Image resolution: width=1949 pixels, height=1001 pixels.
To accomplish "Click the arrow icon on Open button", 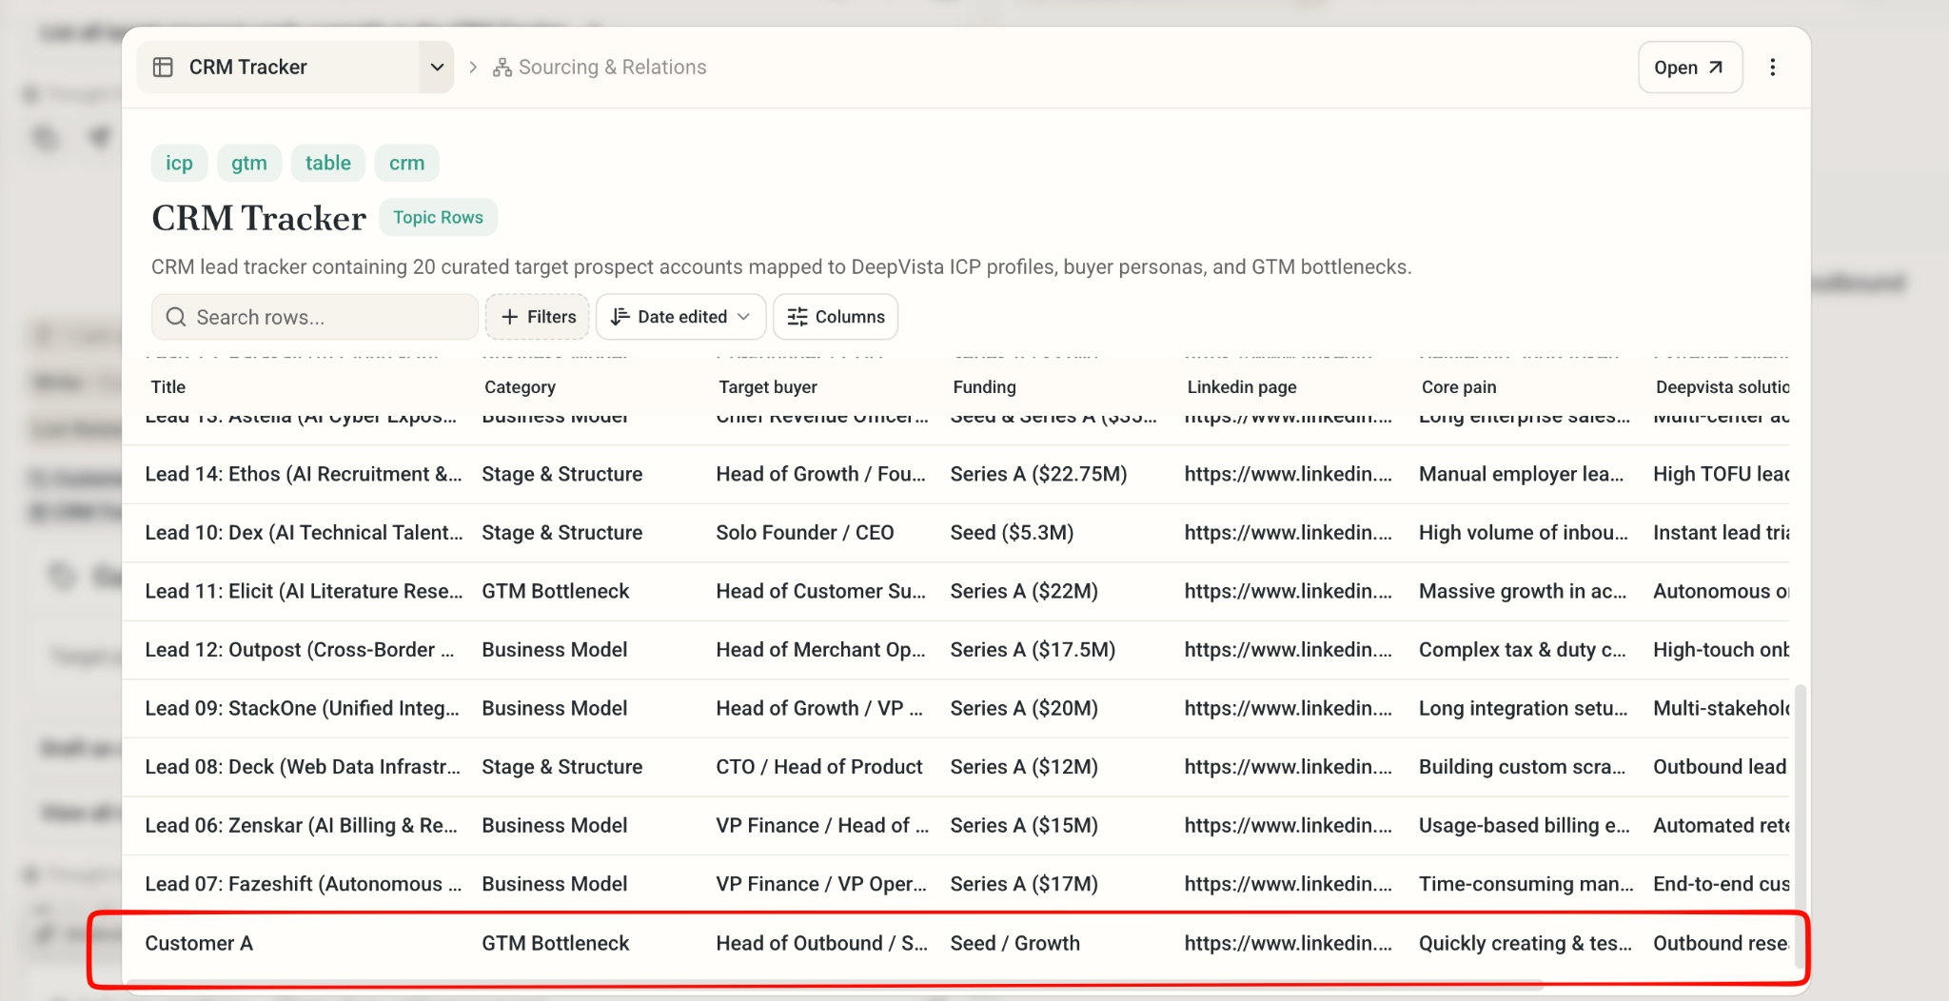I will pyautogui.click(x=1716, y=68).
